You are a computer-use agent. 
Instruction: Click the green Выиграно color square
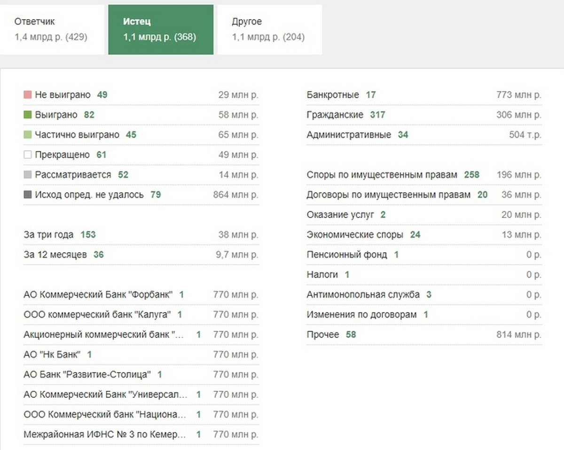[x=27, y=115]
